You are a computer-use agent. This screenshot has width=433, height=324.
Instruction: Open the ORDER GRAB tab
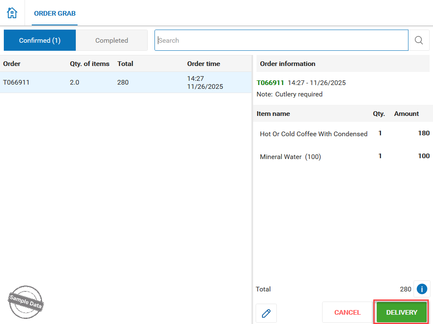(55, 13)
